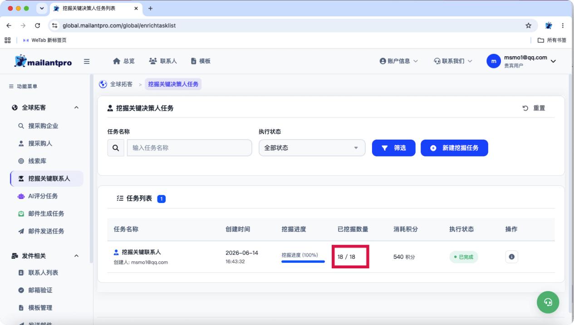Click the address bar URL
Viewport: 574px width, 325px height.
(x=119, y=25)
